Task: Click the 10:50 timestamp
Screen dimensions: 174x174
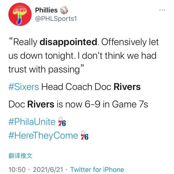Action: tap(17, 169)
